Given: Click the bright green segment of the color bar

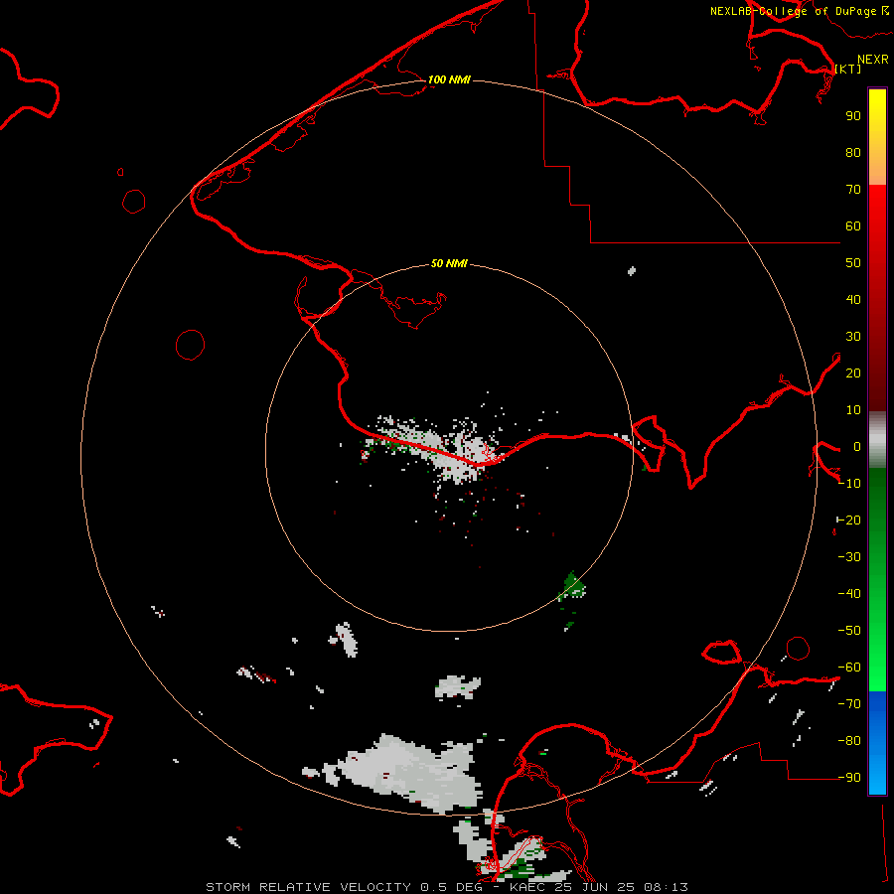Looking at the screenshot, I should [877, 580].
